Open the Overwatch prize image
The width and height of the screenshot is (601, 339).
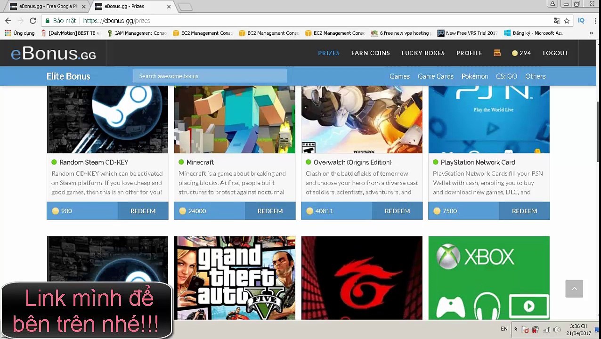tap(362, 120)
